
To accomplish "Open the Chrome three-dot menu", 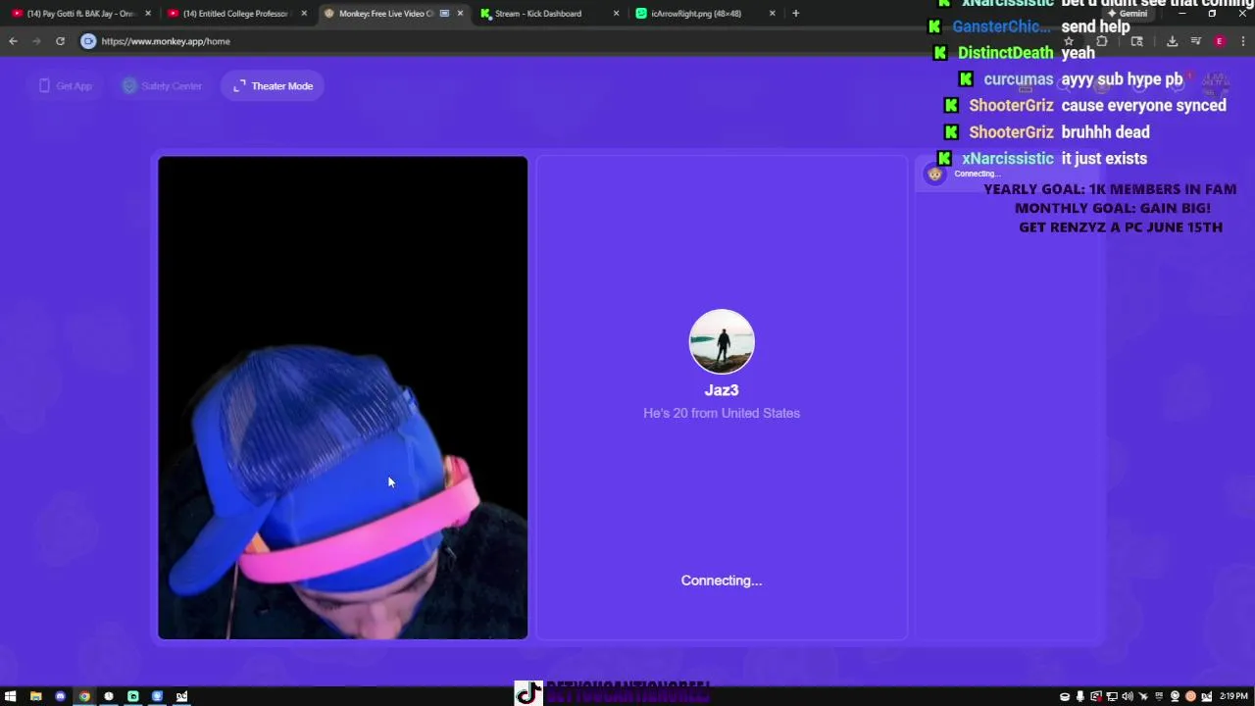I will click(1243, 41).
